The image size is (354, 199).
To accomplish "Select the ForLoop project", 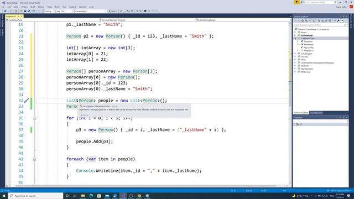I will click(x=304, y=56).
